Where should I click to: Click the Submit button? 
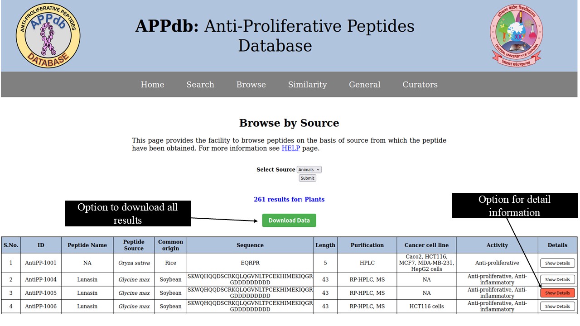(x=307, y=178)
